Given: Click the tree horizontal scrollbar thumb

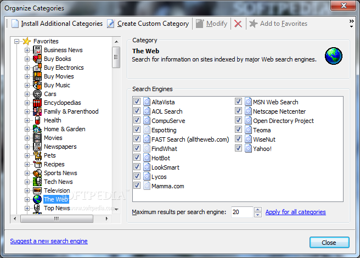Looking at the screenshot, I should coord(57,218).
